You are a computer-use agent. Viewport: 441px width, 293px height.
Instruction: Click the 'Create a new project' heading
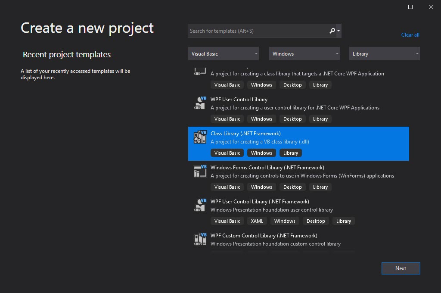click(x=87, y=28)
